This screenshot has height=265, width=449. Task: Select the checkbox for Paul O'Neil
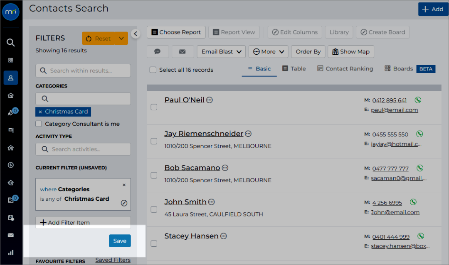tap(154, 107)
